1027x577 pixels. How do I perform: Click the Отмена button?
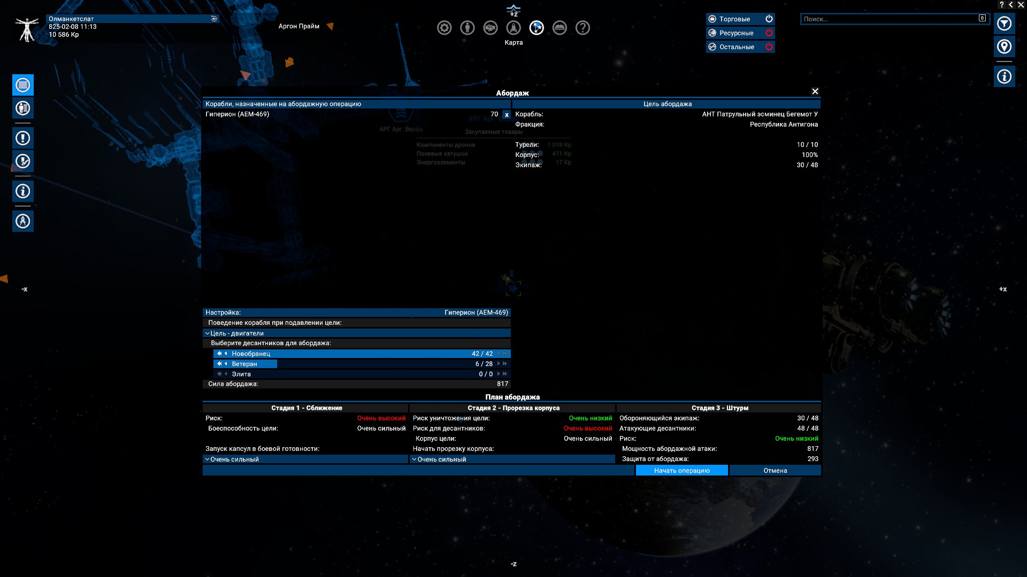[775, 470]
